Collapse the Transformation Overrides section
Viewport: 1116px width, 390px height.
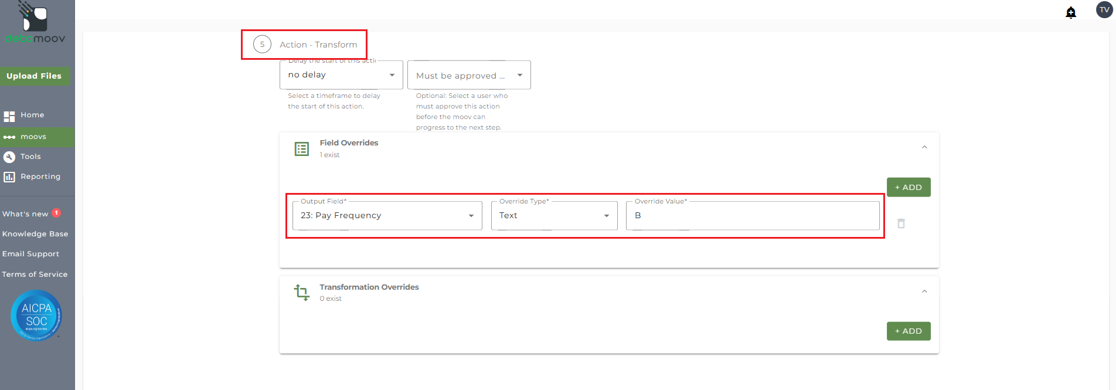point(924,291)
